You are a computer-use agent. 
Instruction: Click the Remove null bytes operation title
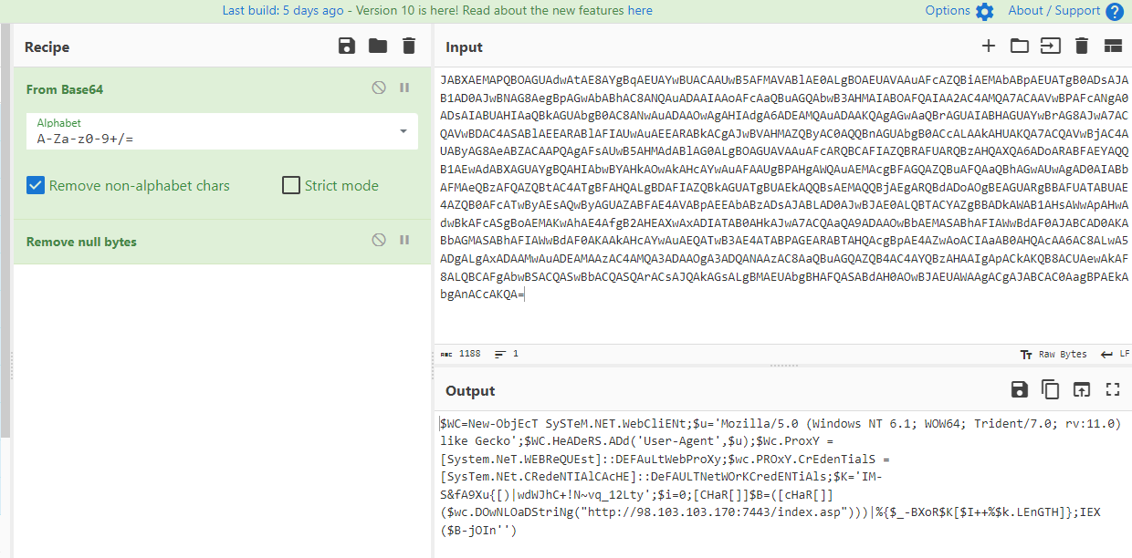click(81, 242)
